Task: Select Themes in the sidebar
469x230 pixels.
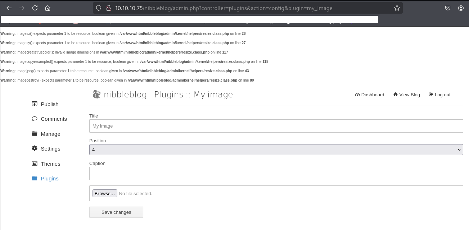Action: pyautogui.click(x=50, y=164)
